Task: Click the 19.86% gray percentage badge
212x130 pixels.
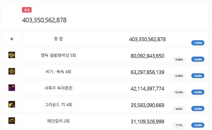Action: [x=179, y=59]
